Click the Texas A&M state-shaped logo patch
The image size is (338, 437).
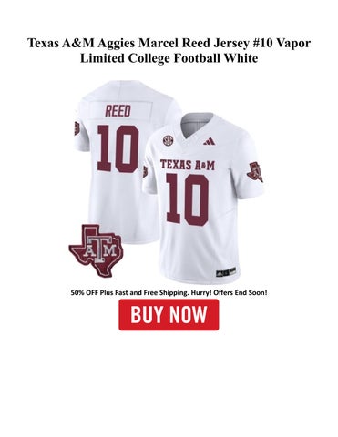click(x=96, y=249)
